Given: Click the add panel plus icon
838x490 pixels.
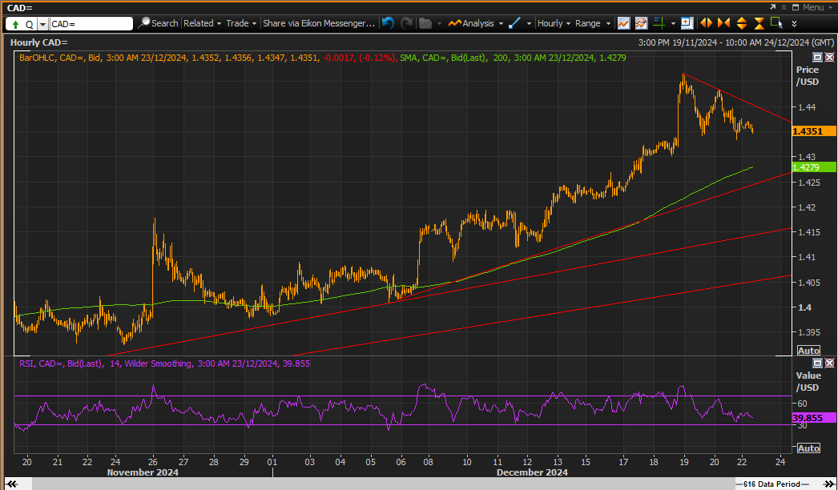Looking at the screenshot, I should pos(687,23).
